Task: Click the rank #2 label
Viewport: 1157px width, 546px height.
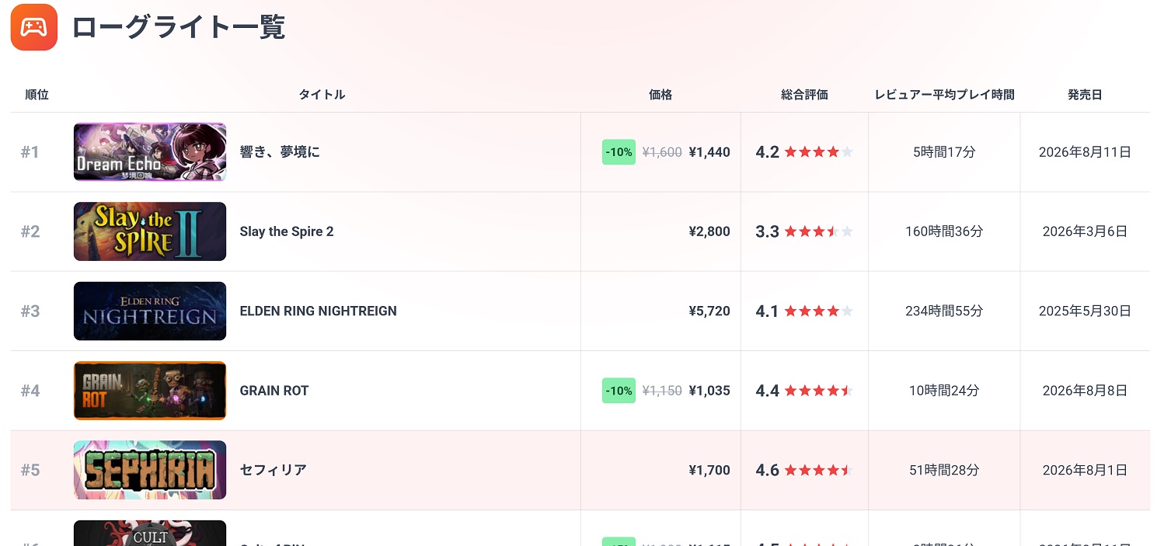Action: [30, 231]
